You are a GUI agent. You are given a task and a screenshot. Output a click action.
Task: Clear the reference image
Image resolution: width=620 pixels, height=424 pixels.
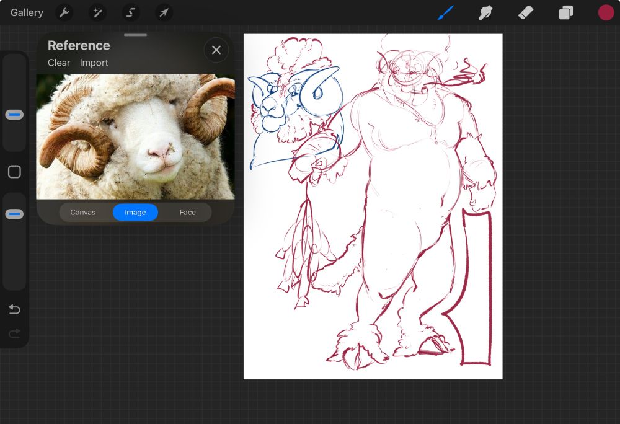(x=59, y=63)
